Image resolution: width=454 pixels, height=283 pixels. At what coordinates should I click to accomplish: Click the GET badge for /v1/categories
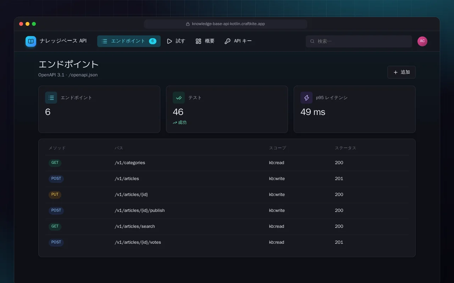coord(55,163)
